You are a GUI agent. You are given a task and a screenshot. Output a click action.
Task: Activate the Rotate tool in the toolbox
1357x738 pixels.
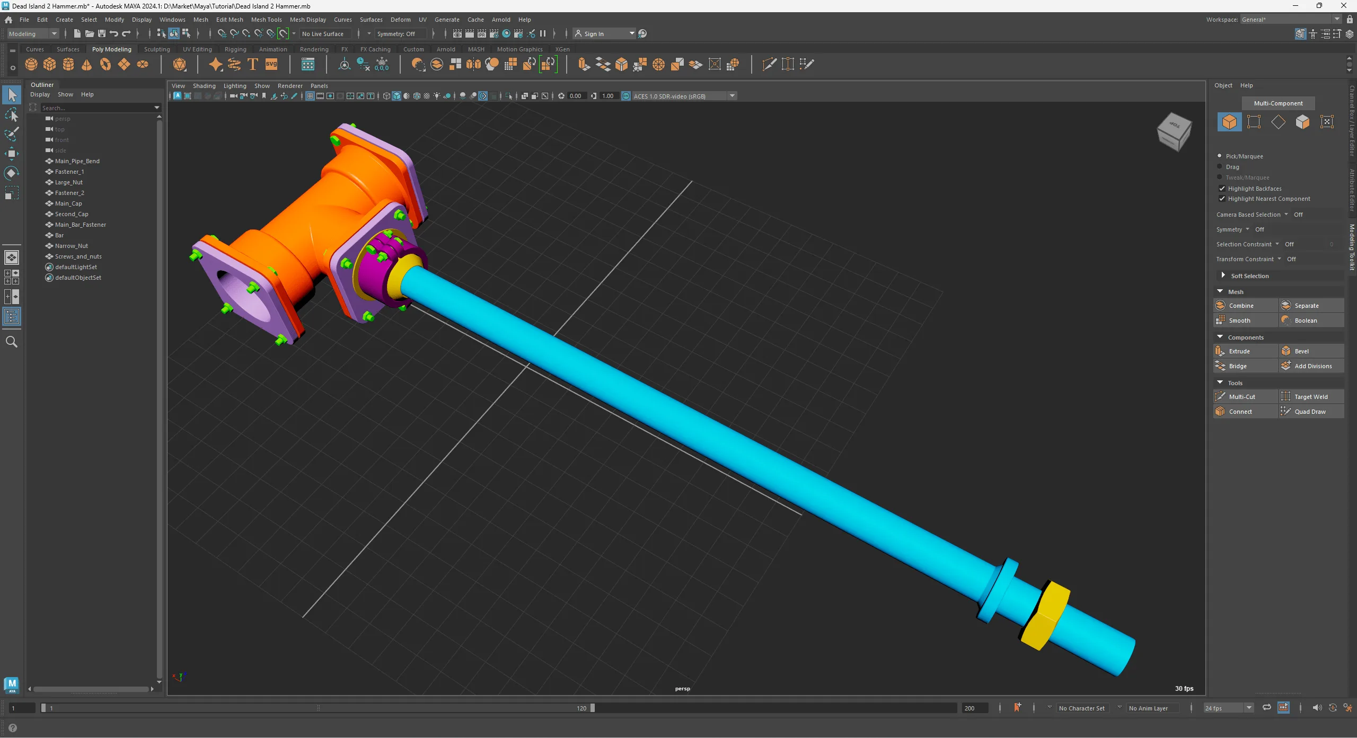point(12,173)
